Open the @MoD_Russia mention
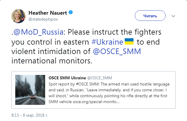This screenshot has width=187, height=121. point(38,32)
